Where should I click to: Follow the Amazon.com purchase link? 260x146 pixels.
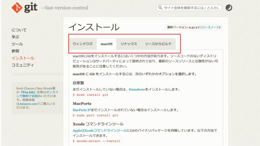pos(30,104)
